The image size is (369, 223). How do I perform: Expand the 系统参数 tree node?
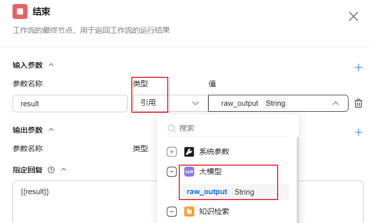pos(172,152)
